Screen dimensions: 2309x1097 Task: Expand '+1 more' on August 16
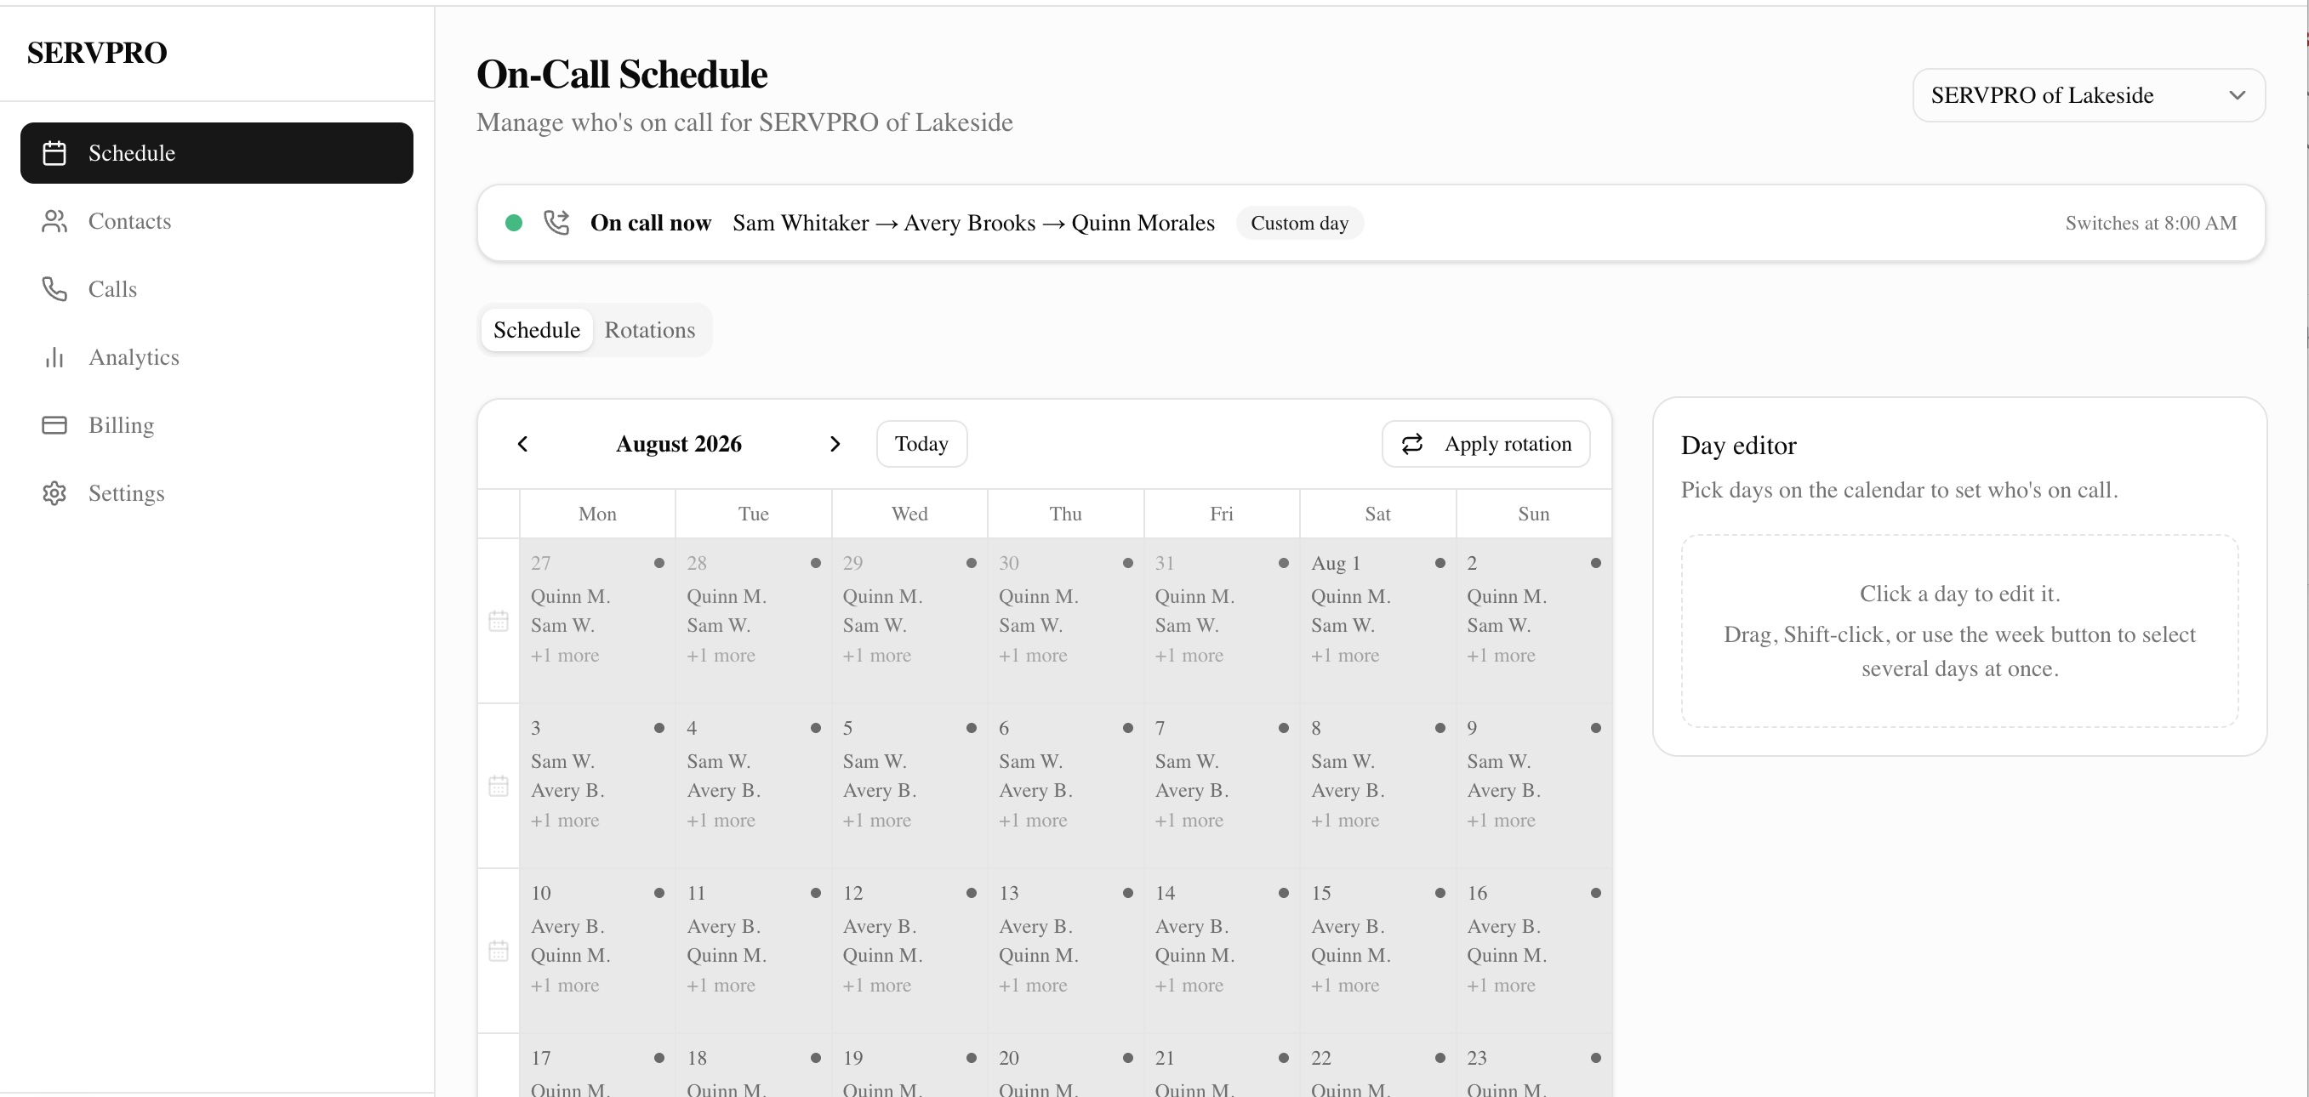click(1501, 985)
